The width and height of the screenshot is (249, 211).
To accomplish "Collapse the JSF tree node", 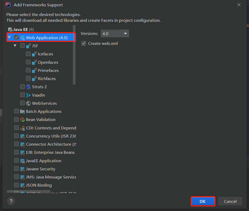I will pos(15,46).
